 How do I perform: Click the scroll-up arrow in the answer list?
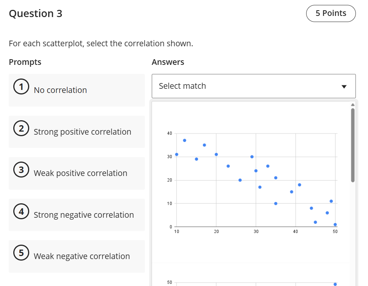352,104
